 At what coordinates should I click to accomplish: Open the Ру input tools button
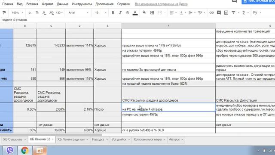tap(255, 12)
